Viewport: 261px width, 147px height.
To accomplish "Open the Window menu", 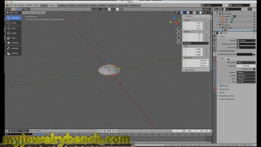I will tap(29, 5).
